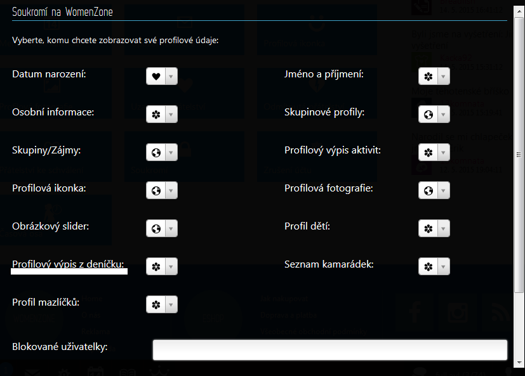Open the Seznam kamarádek privacy dropdown arrow
Screen dimensions: 525x376
pyautogui.click(x=443, y=266)
